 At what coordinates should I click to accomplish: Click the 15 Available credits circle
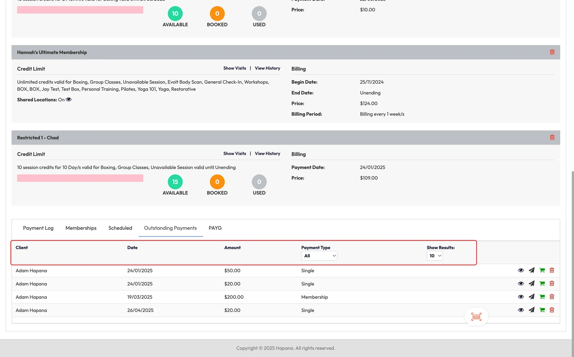click(x=175, y=182)
